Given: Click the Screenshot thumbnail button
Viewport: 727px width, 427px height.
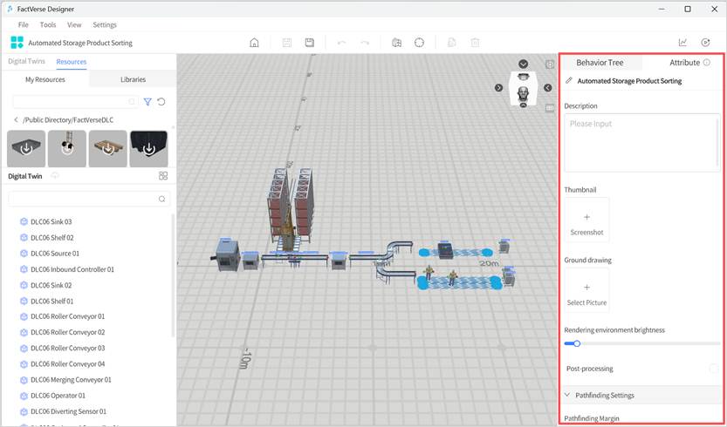Looking at the screenshot, I should (586, 220).
